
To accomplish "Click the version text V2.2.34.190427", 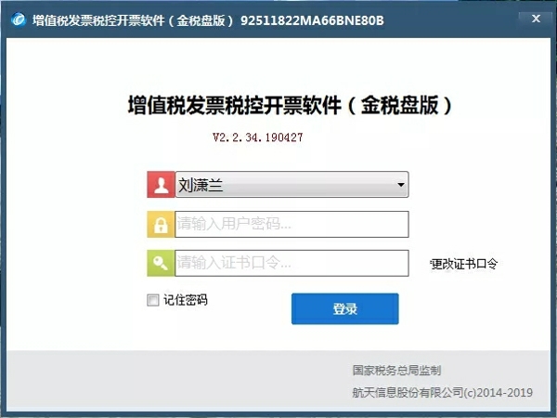I will 257,137.
